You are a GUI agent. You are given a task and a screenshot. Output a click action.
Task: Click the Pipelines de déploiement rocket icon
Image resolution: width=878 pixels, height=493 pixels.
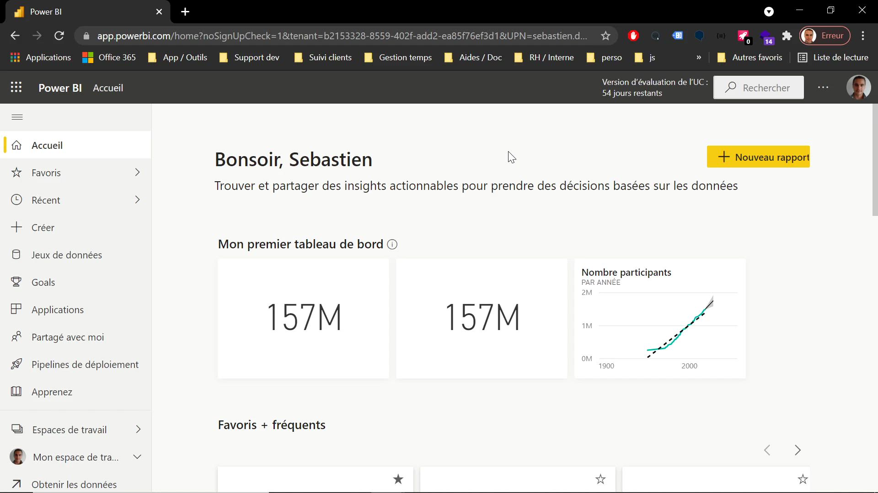click(16, 364)
